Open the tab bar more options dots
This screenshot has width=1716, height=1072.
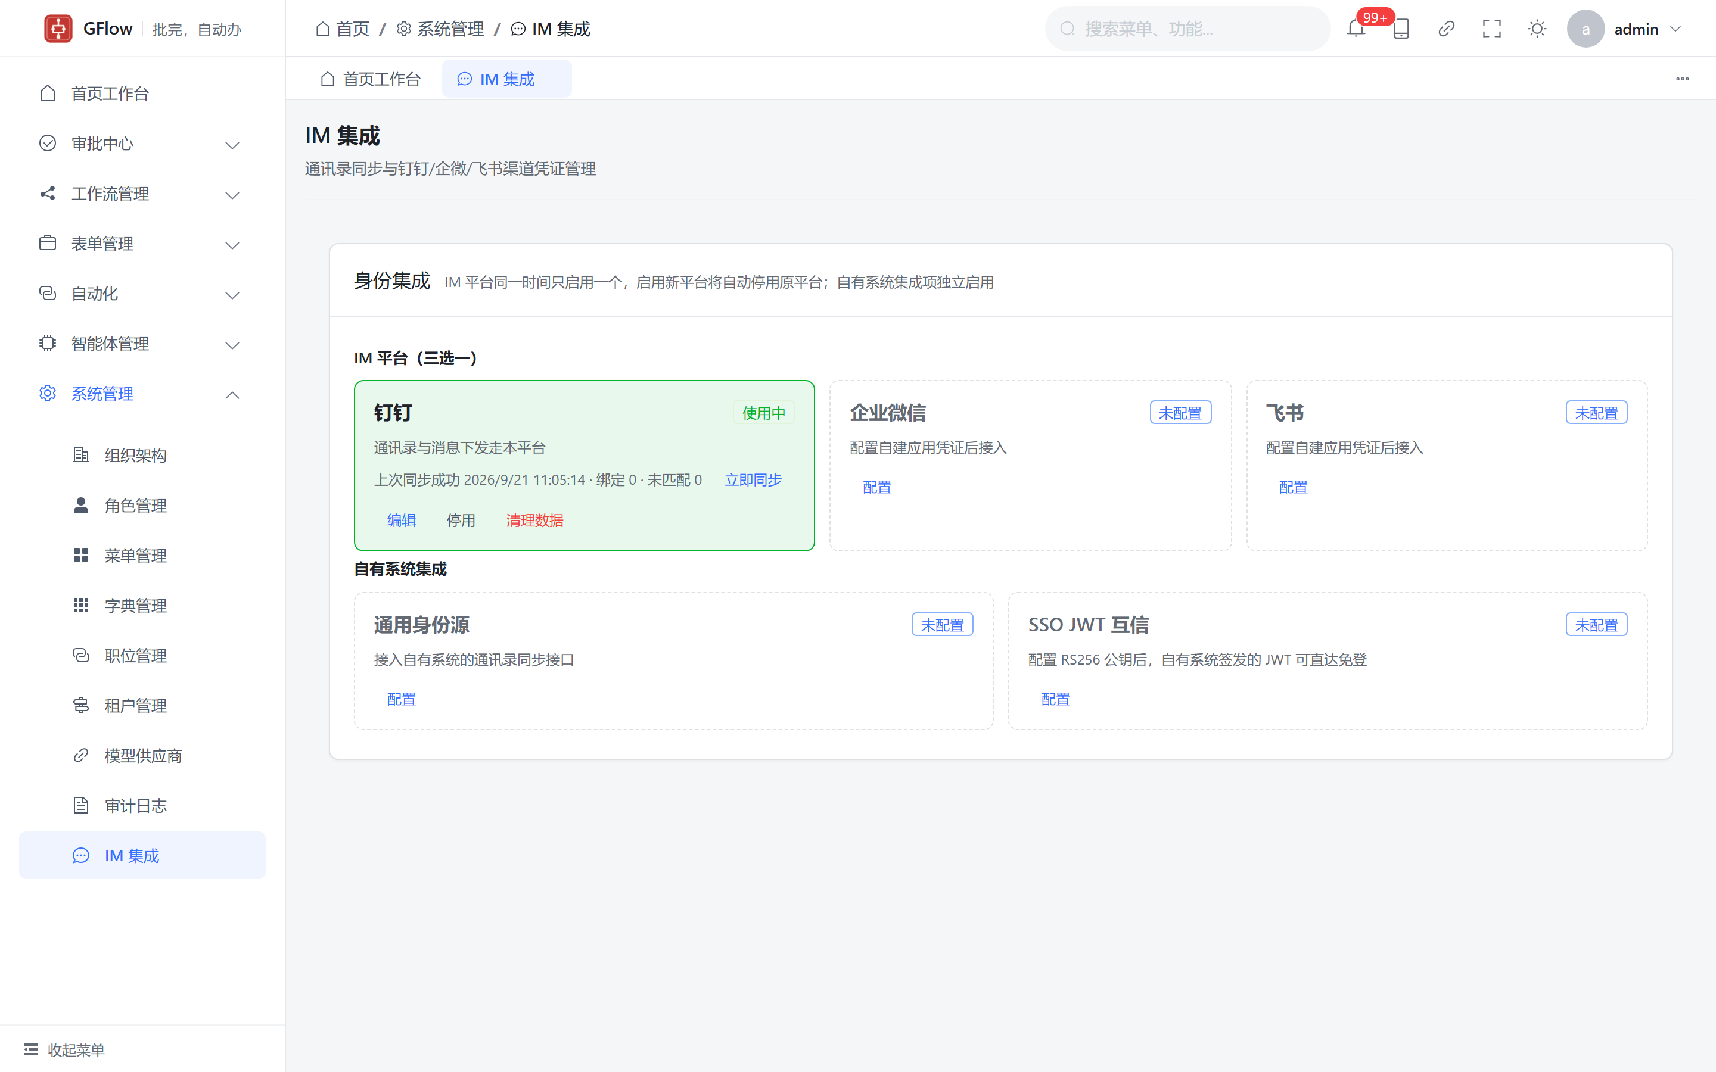1683,79
